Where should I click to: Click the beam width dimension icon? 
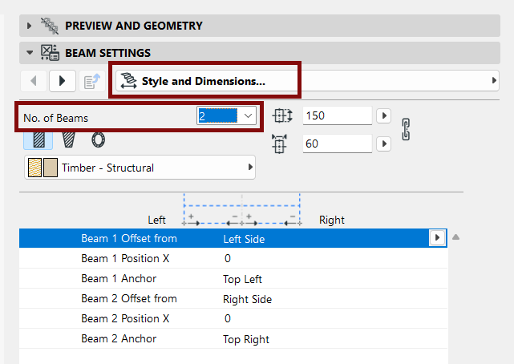click(279, 144)
